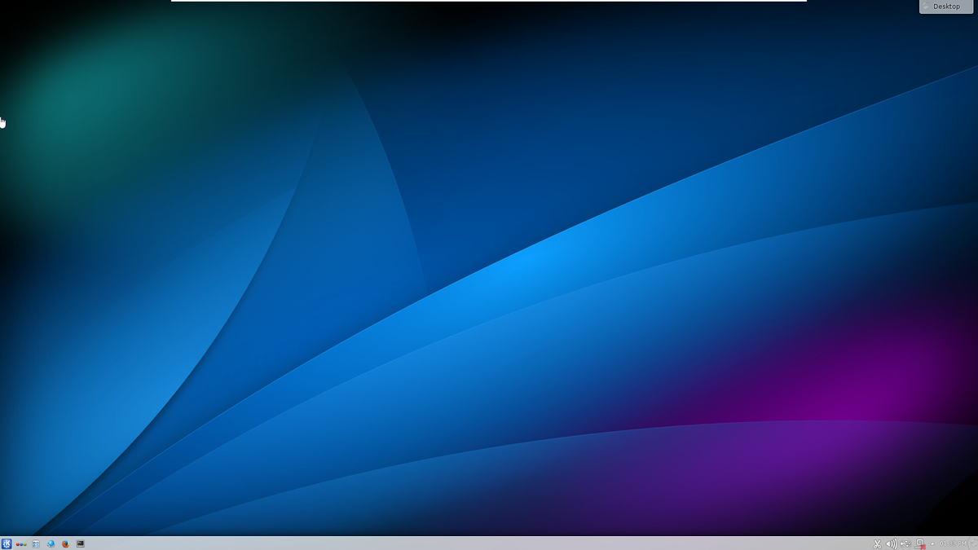Click the system tray expander arrow
Image resolution: width=978 pixels, height=550 pixels.
coord(932,543)
